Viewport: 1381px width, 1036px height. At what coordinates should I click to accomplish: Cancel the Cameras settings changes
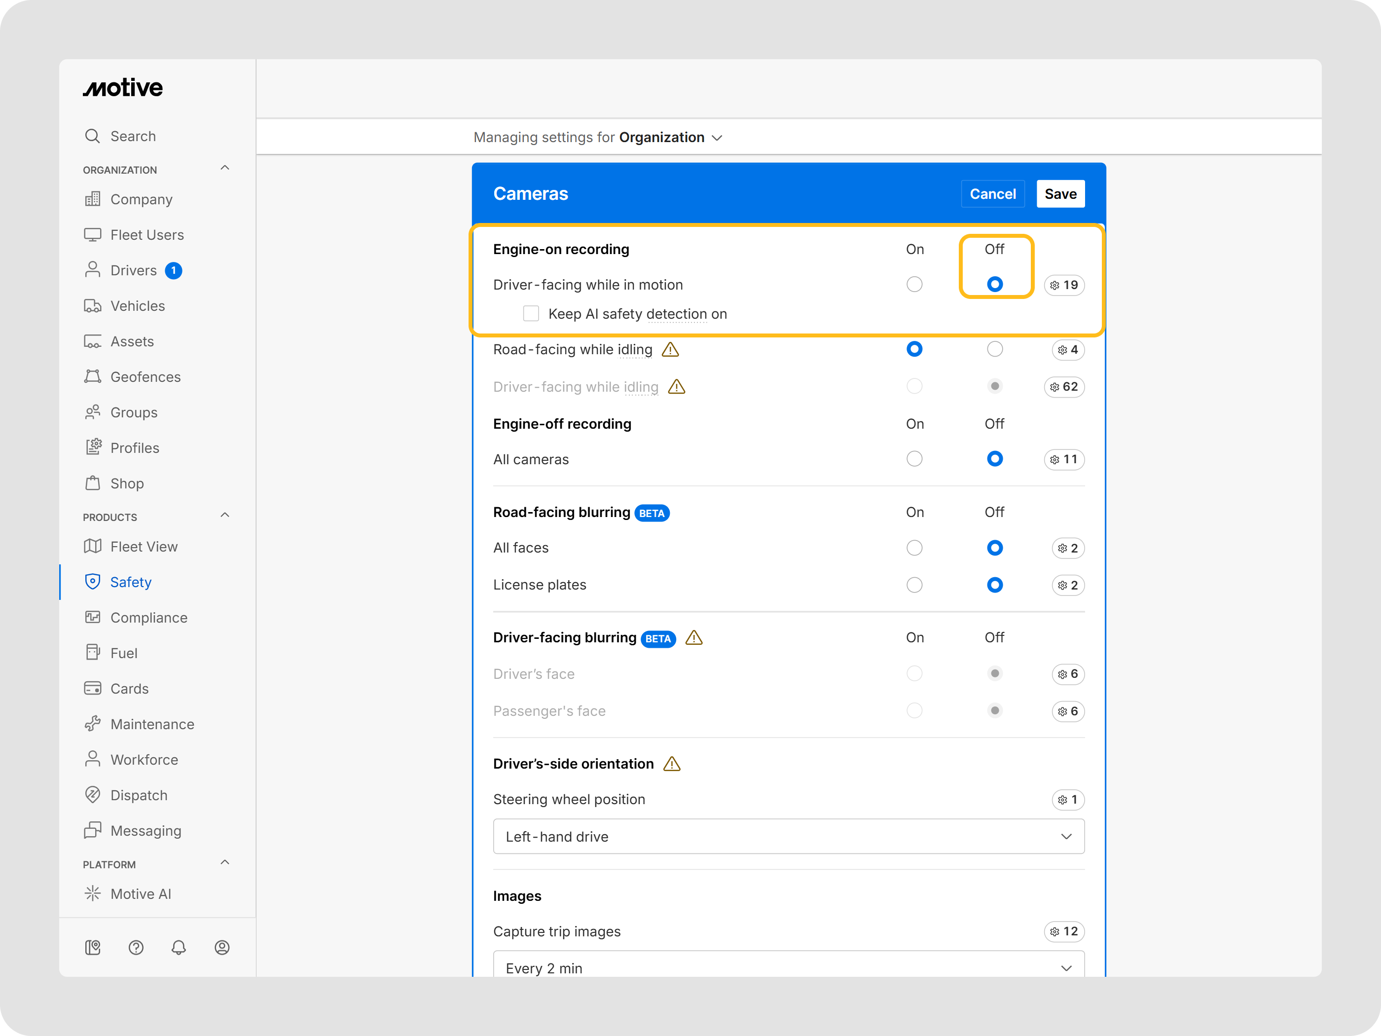(993, 193)
